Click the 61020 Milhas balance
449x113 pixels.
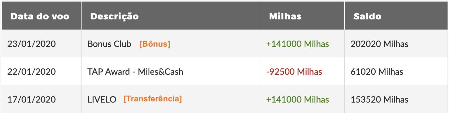[377, 72]
